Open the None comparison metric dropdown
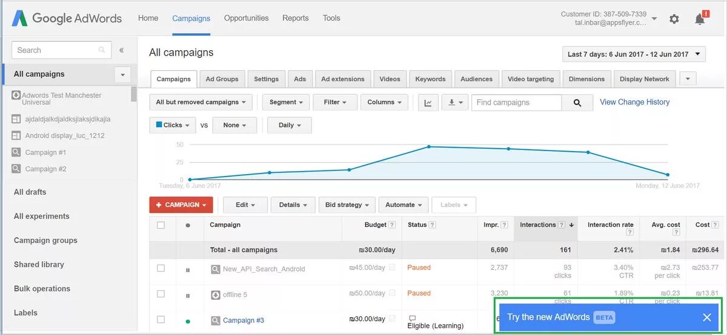 pos(235,125)
